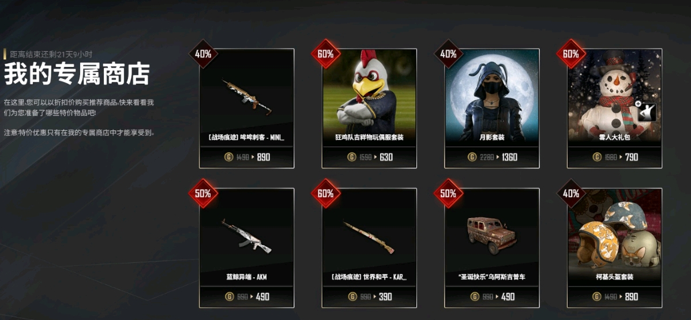691x320 pixels.
Task: Click the 咔咔刺客 MINI rifle skin icon
Action: pyautogui.click(x=247, y=97)
